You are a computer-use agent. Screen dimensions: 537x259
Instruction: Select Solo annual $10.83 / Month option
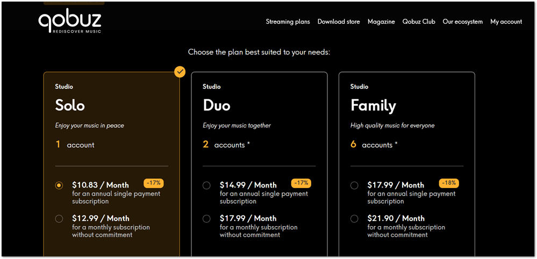[x=59, y=185]
